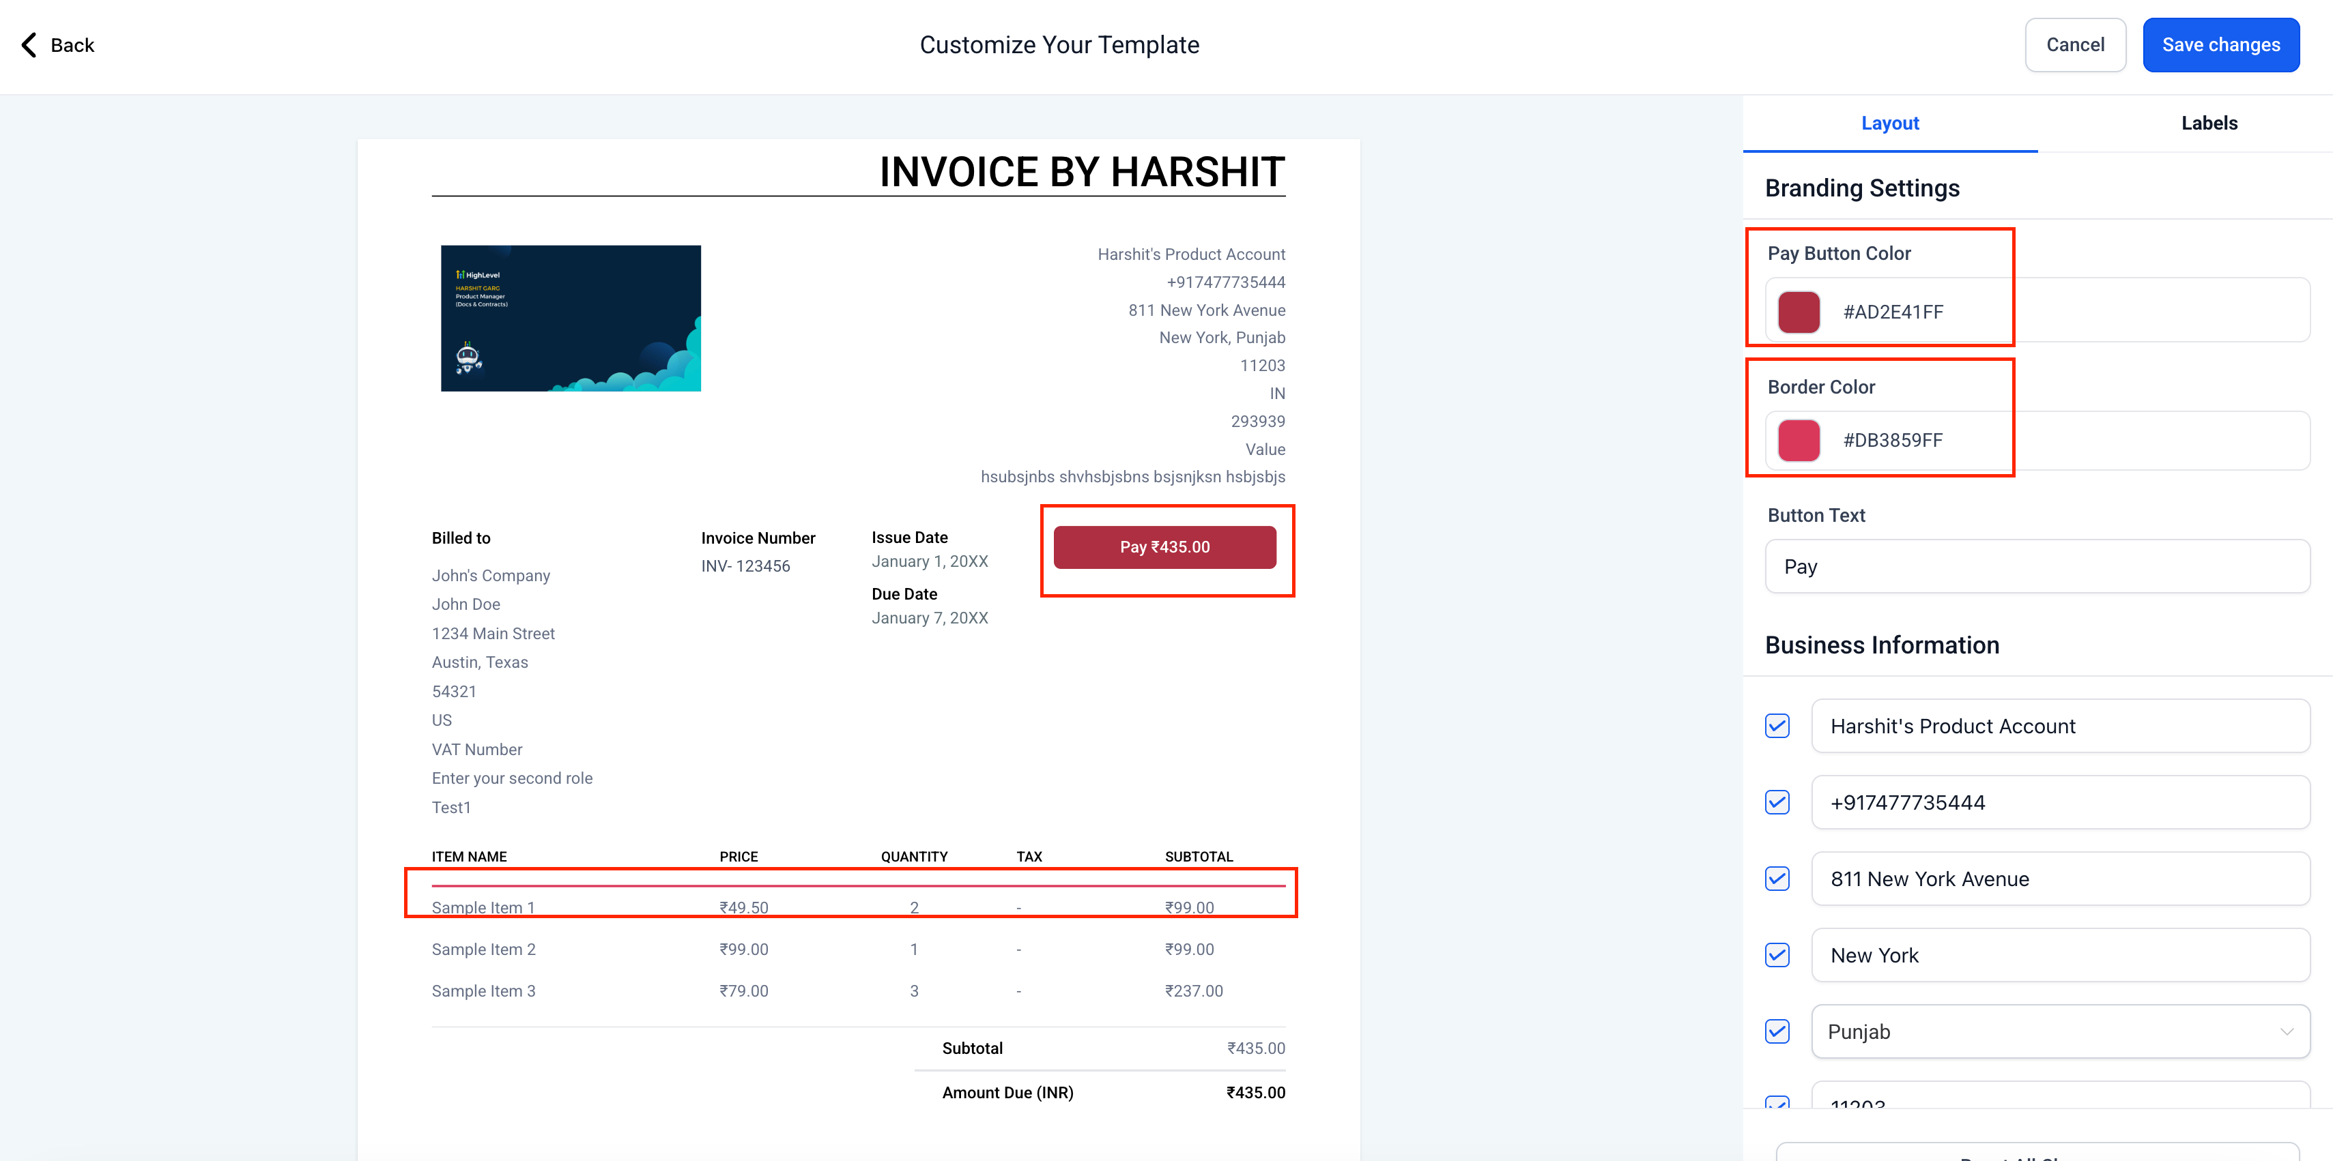Click the Back arrow icon
The image size is (2333, 1161).
click(29, 45)
